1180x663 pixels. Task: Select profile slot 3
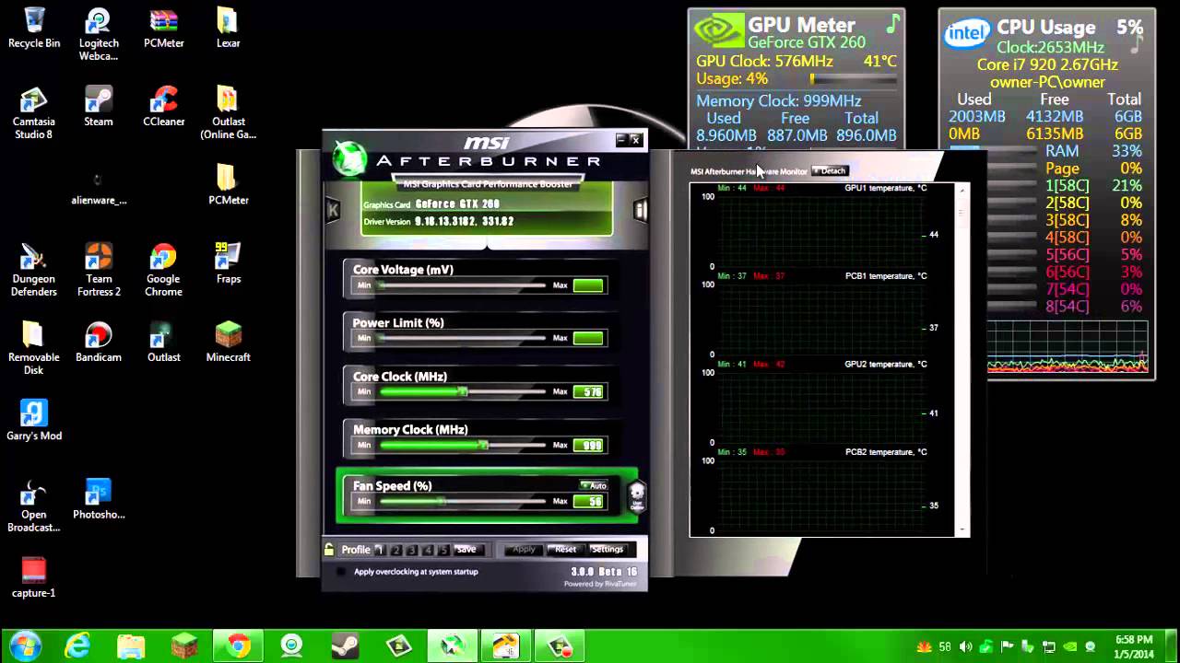coord(412,550)
